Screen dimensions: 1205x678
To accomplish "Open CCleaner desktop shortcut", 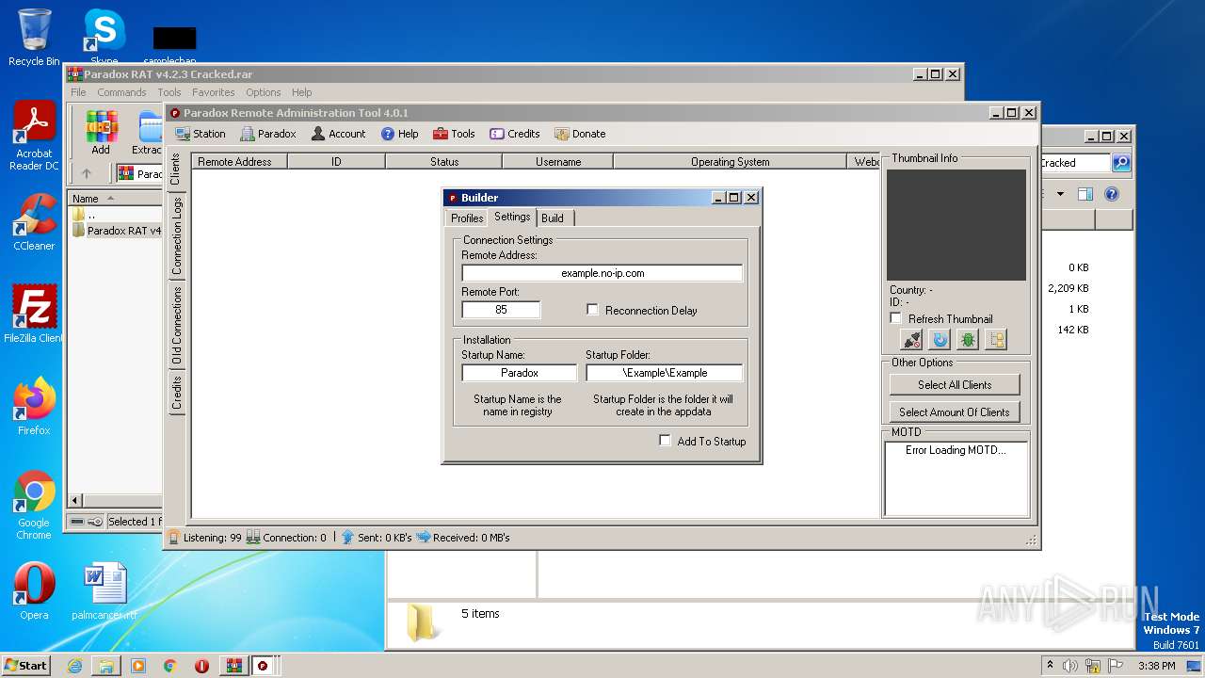I will pos(34,222).
